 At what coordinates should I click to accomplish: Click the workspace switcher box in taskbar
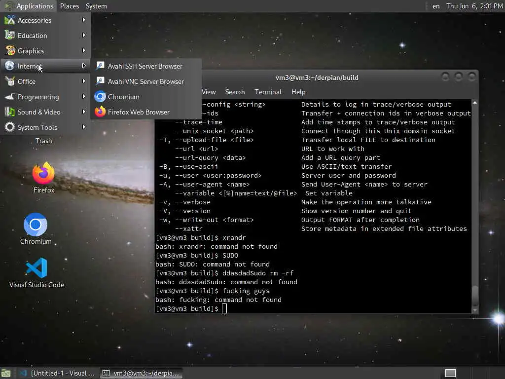pyautogui.click(x=450, y=373)
